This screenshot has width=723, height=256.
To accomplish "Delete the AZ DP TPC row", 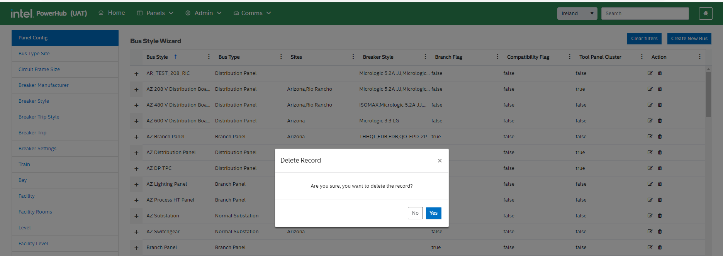I will pos(660,168).
